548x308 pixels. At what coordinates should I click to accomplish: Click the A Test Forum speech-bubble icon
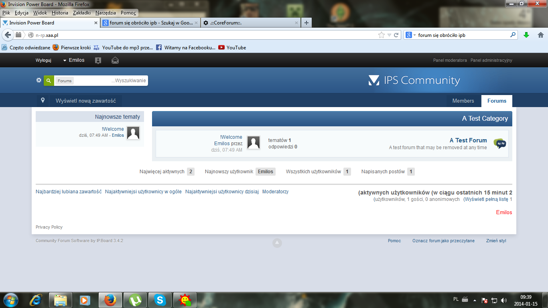(x=499, y=144)
